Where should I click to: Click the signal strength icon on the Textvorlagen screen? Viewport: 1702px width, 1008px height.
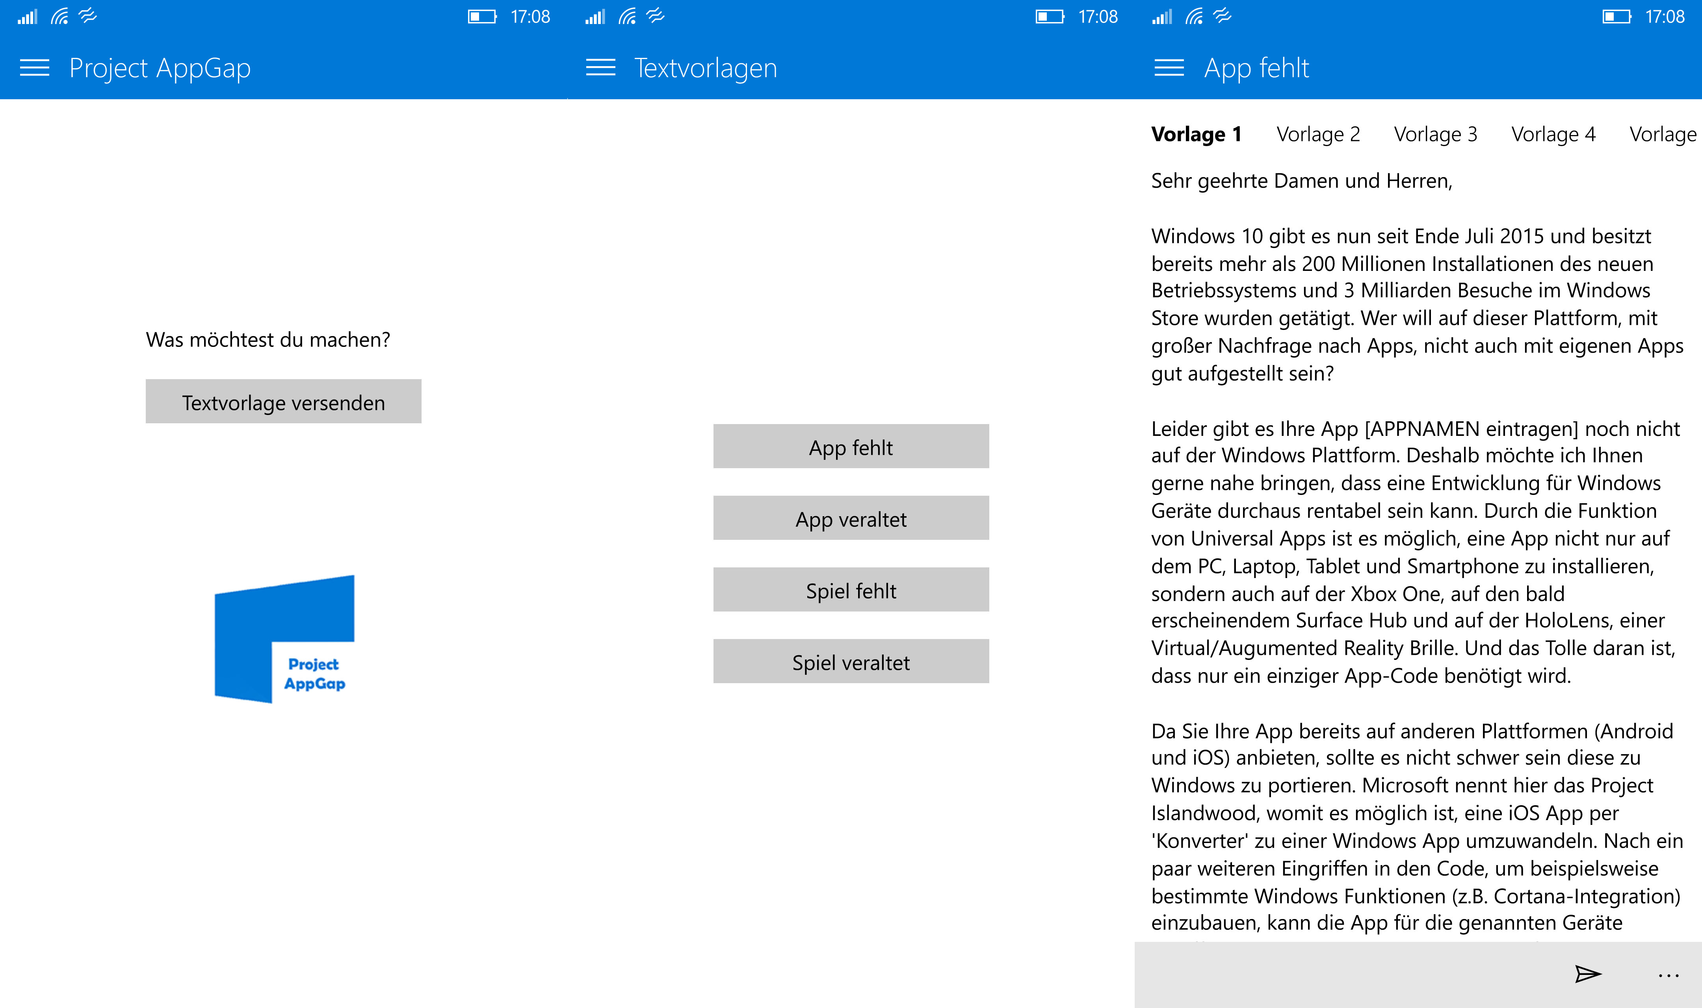point(595,17)
